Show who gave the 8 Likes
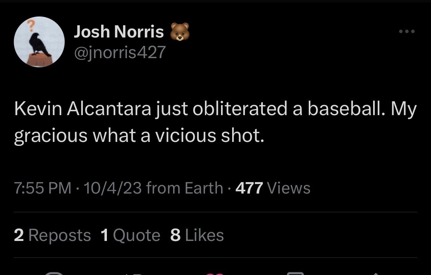 (197, 235)
